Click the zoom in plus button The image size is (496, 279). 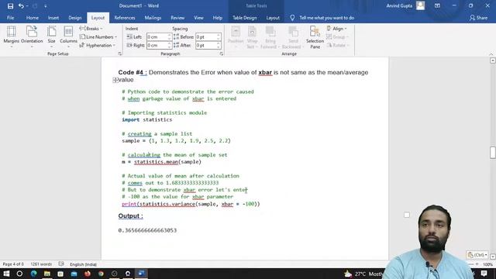[477, 264]
